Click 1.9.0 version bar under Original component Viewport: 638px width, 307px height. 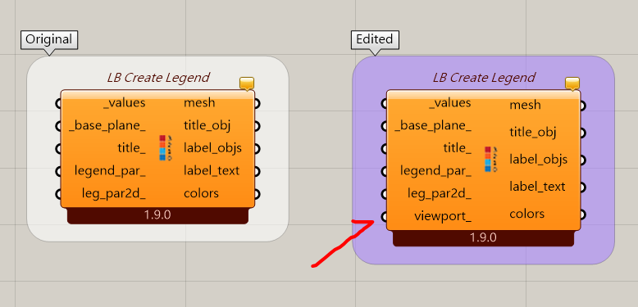click(x=157, y=215)
